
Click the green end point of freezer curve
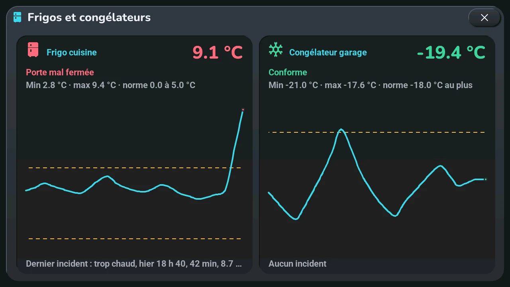(485, 179)
